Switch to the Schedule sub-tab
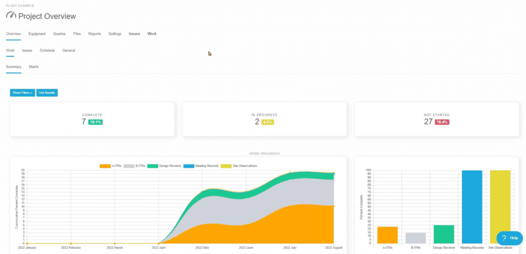526x254 pixels. point(47,51)
